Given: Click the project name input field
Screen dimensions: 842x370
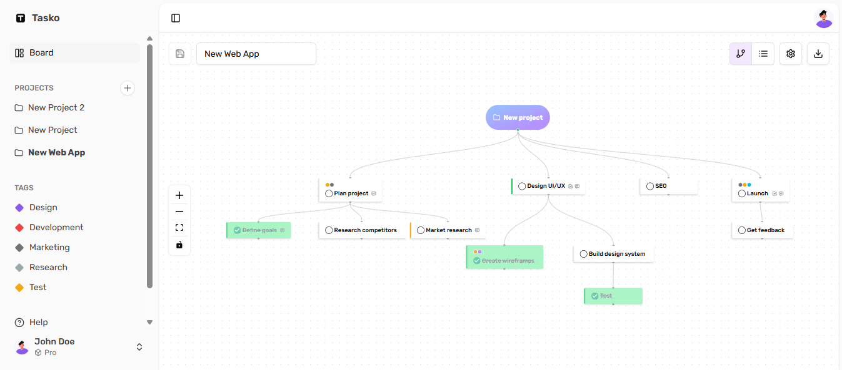Looking at the screenshot, I should click(x=256, y=54).
